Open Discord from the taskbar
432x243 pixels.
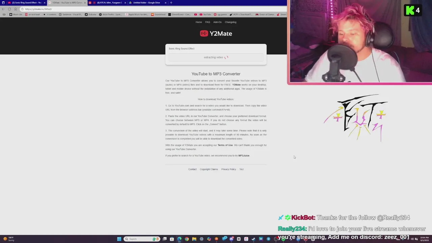click(x=231, y=239)
